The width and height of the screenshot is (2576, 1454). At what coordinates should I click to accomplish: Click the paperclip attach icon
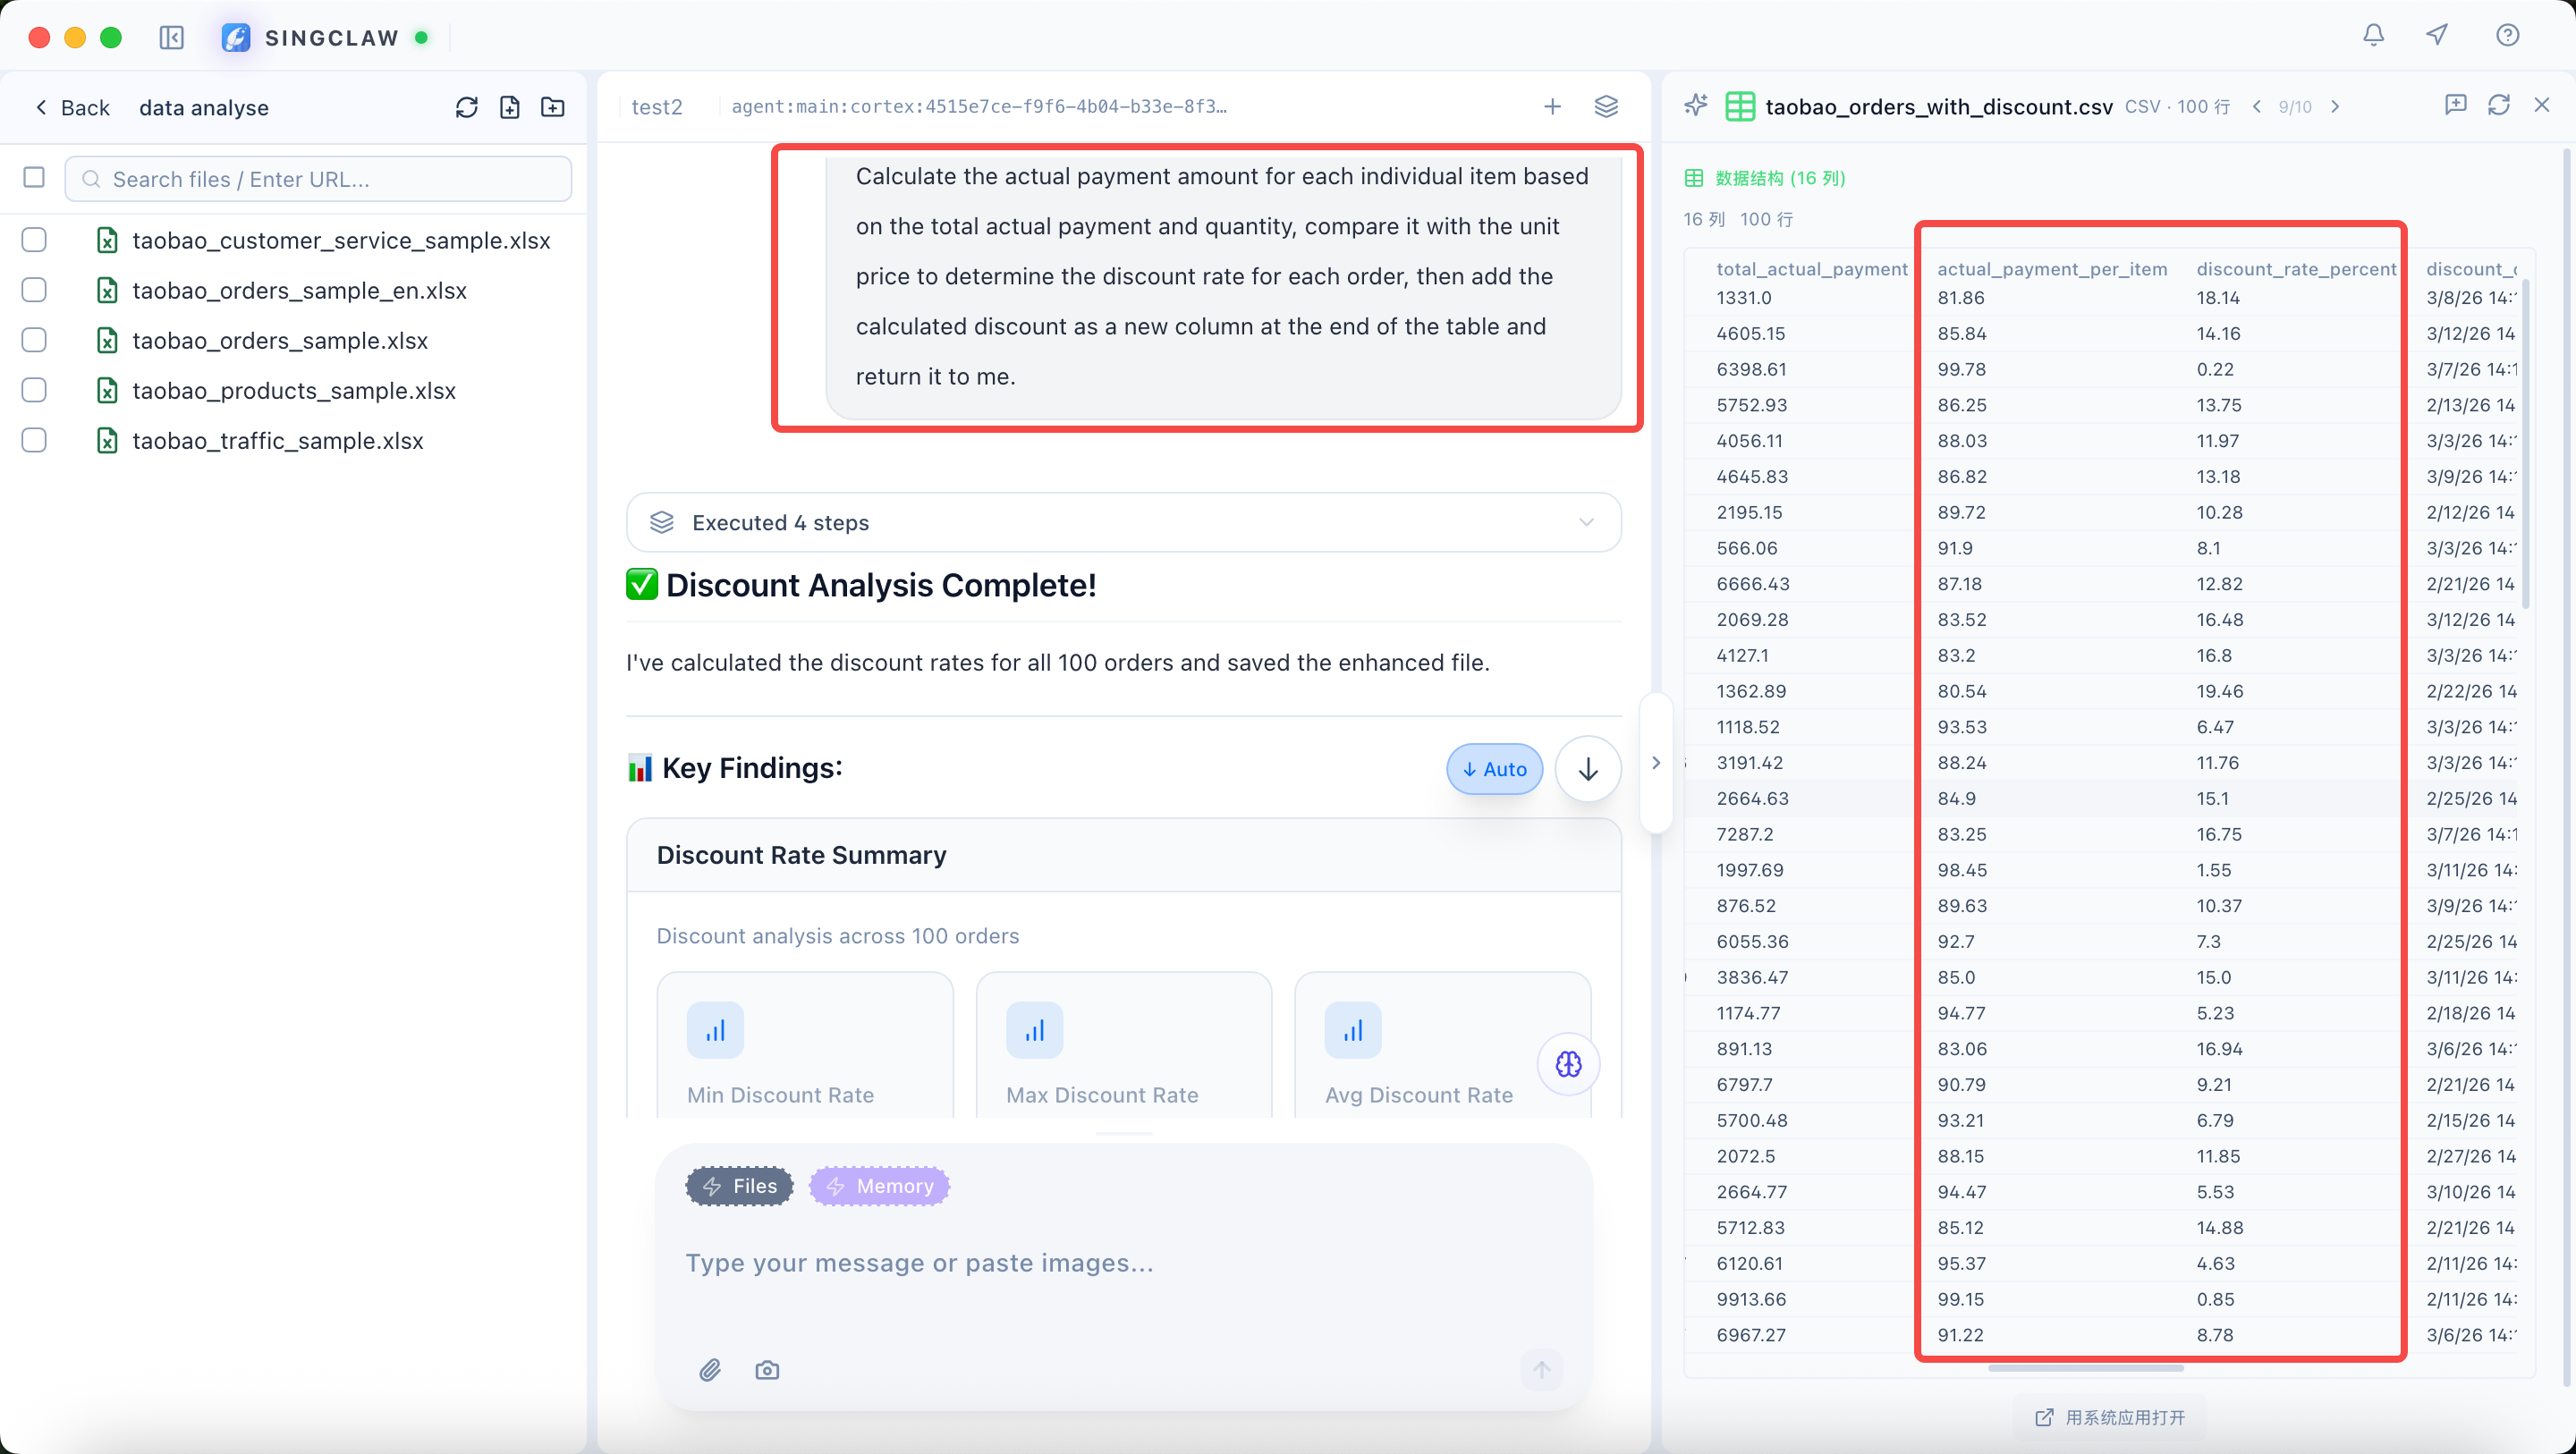pyautogui.click(x=710, y=1370)
